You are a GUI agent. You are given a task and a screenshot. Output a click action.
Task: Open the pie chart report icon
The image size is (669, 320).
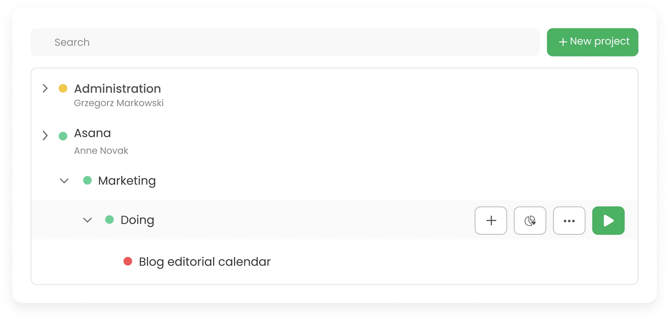point(530,220)
